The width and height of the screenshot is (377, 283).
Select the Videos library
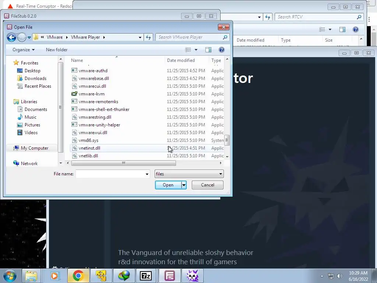pyautogui.click(x=31, y=133)
